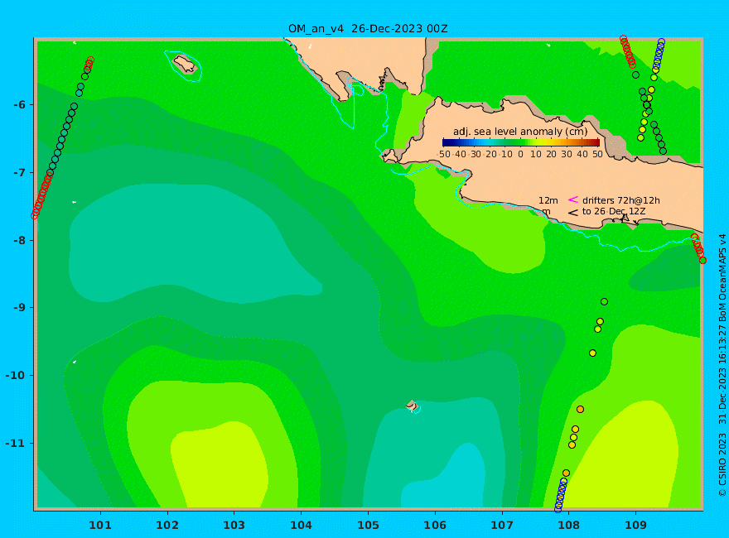Click the 101 longitude axis label
This screenshot has width=729, height=538.
pos(100,526)
